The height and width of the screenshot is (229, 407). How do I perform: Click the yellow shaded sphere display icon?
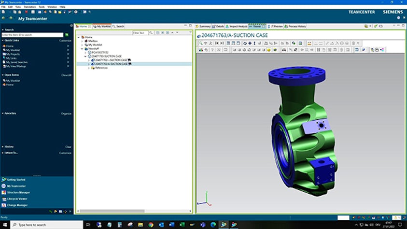(269, 50)
